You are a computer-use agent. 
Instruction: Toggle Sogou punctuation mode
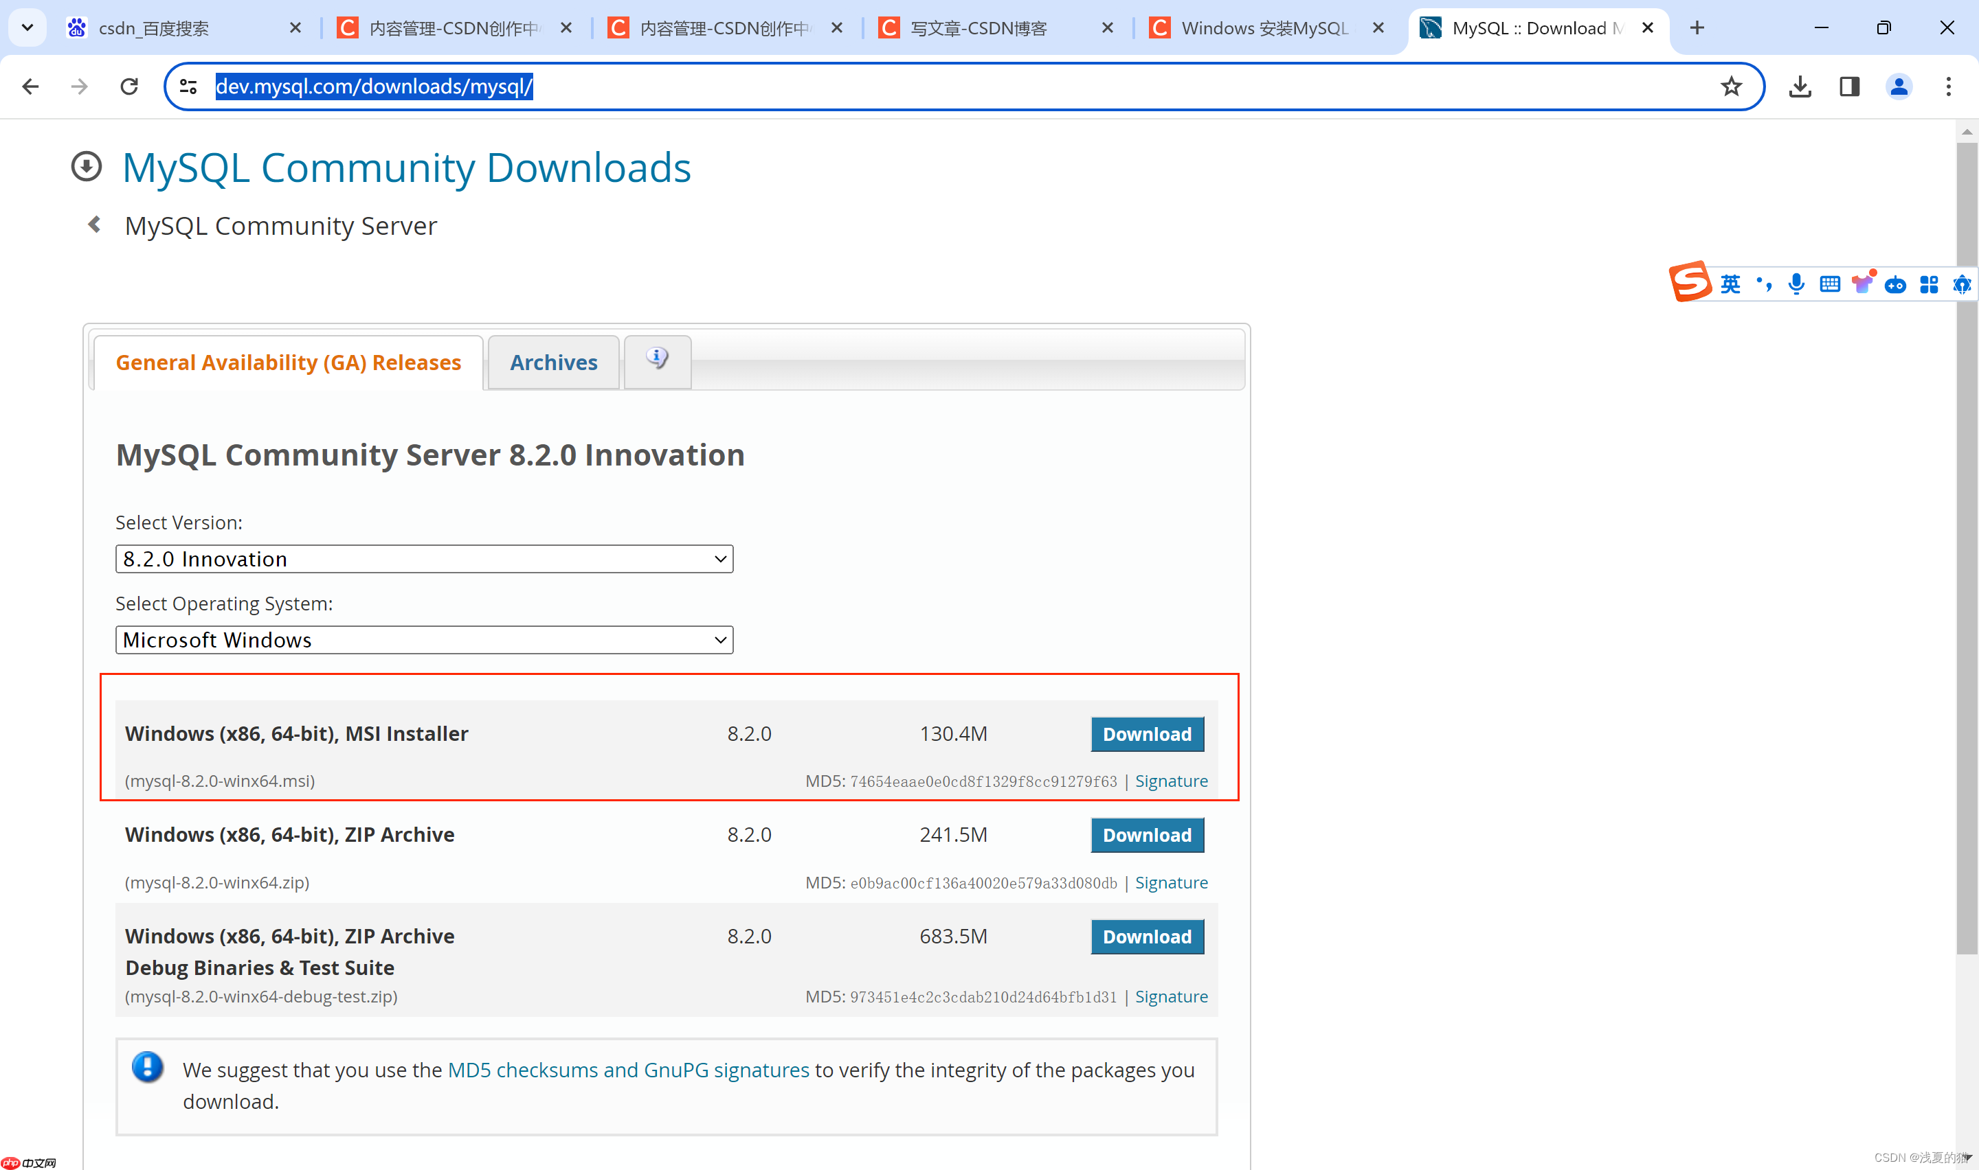coord(1764,284)
